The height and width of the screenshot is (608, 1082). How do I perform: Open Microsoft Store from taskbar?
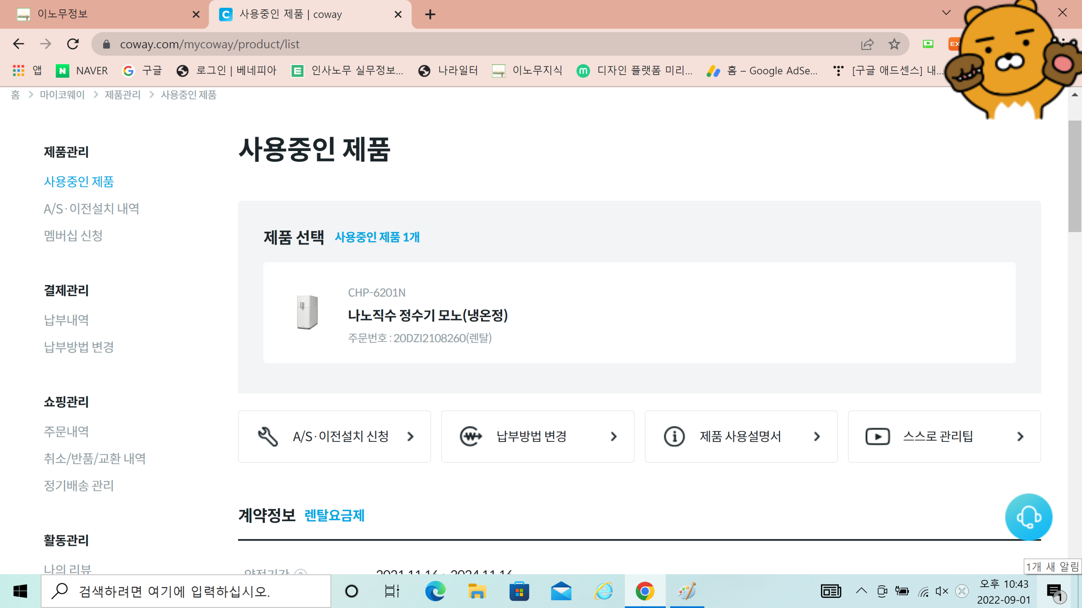coord(519,592)
